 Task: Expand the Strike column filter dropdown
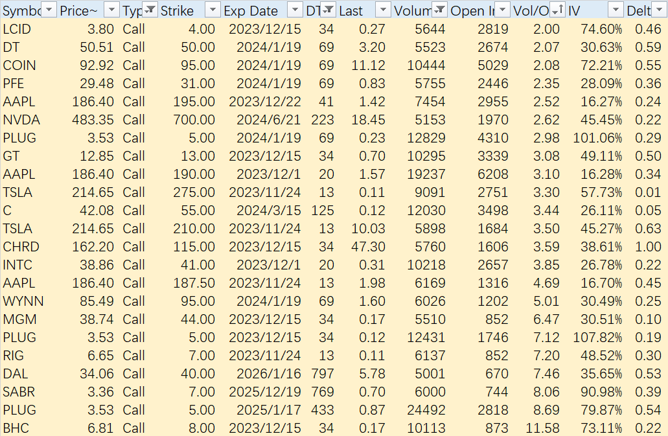click(x=213, y=9)
